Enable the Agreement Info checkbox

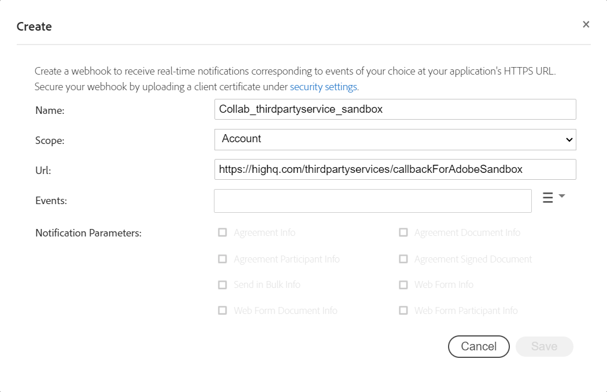point(223,232)
